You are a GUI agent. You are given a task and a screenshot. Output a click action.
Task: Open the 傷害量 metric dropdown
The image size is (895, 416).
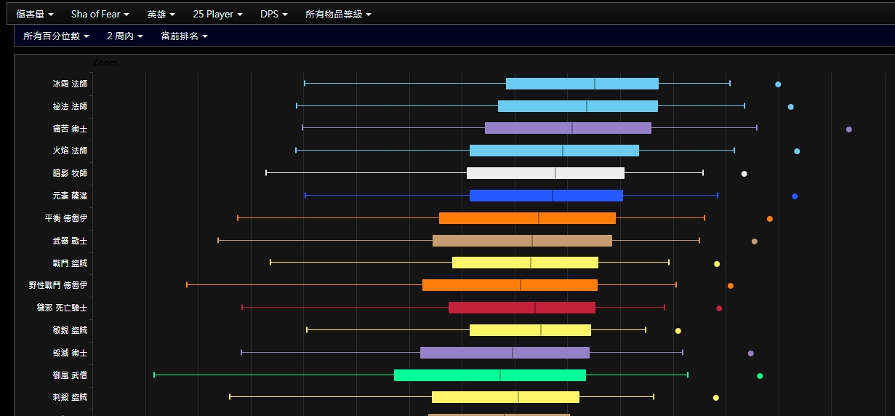tap(35, 15)
